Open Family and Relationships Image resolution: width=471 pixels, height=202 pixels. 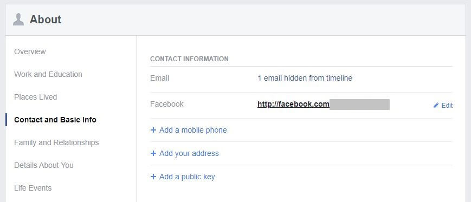coord(56,142)
